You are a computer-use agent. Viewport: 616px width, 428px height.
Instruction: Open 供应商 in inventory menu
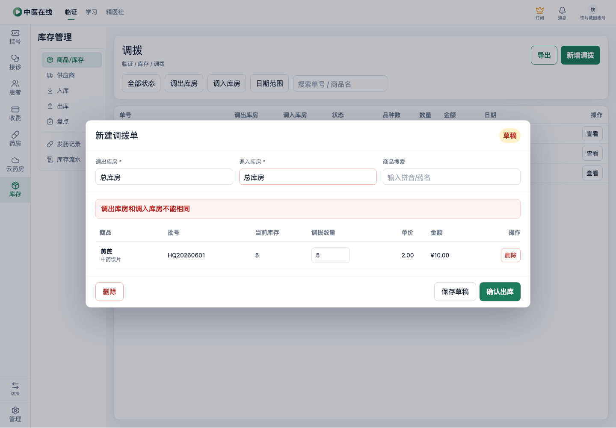point(72,75)
